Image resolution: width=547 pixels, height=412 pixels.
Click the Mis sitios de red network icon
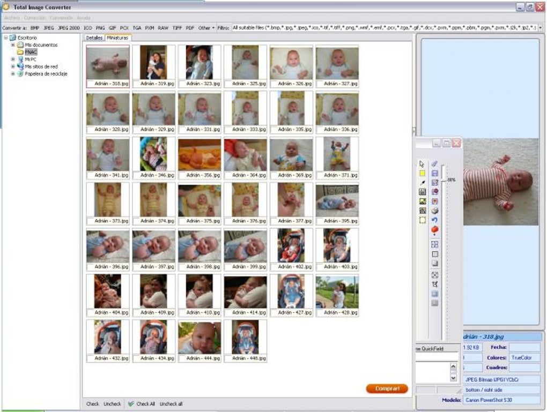(x=20, y=66)
